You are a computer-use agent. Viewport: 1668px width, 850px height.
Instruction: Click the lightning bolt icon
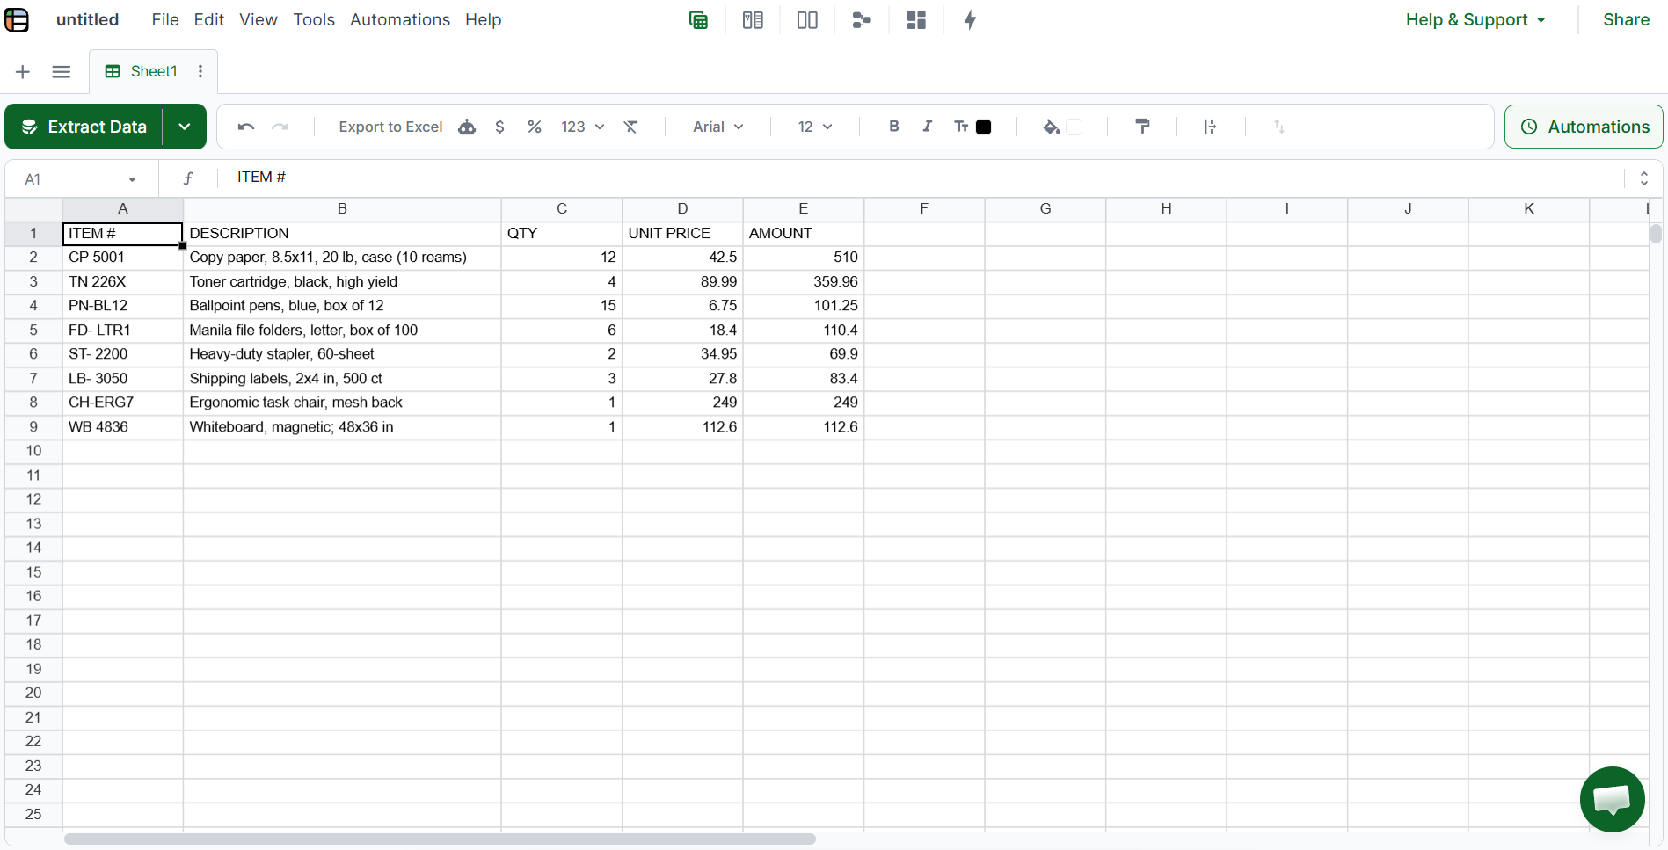tap(971, 20)
